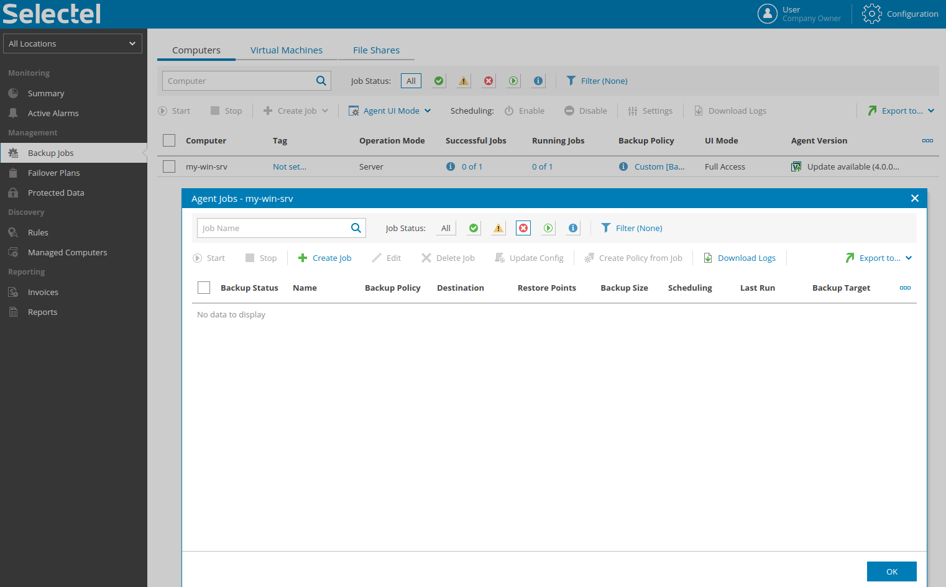
Task: Click the Not set... tag link
Action: pyautogui.click(x=290, y=166)
